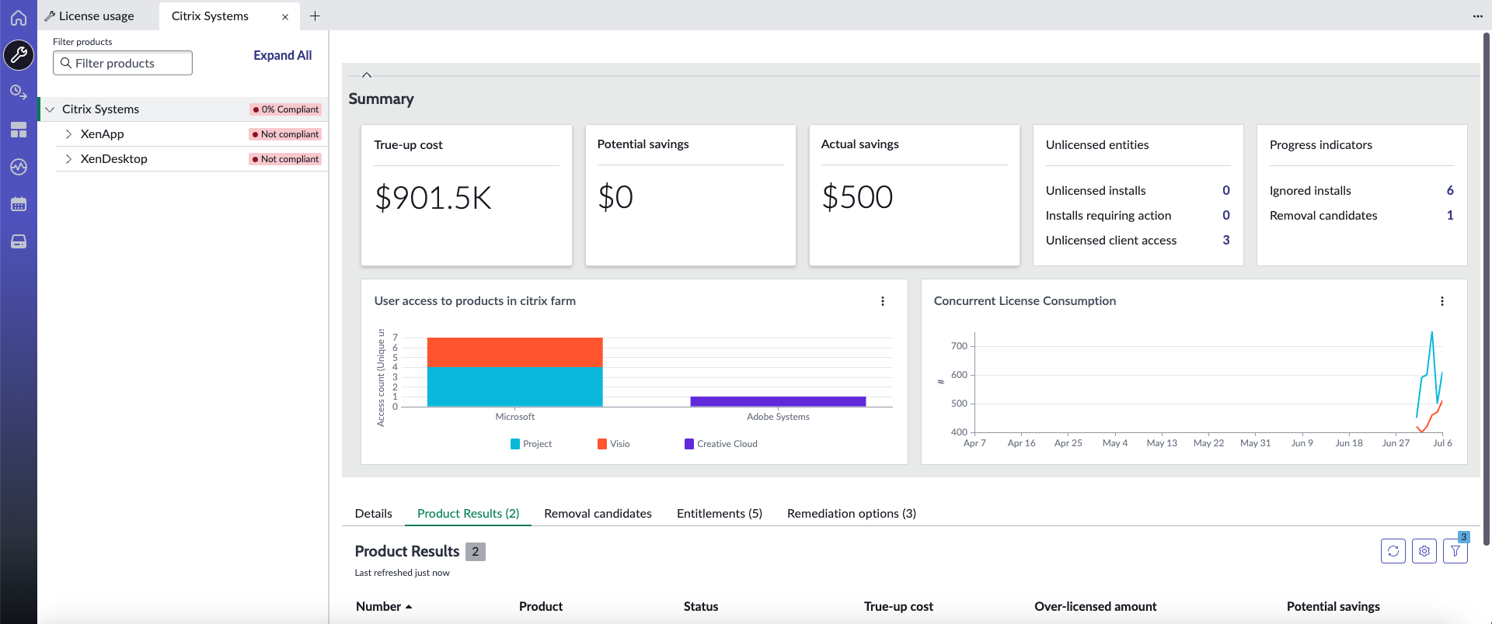Toggle the Visio legend swatch
1492x624 pixels.
point(602,444)
